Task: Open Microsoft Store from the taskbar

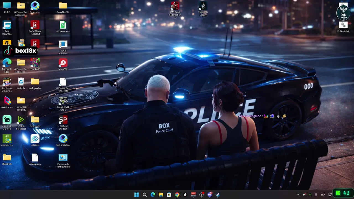Action: (169, 195)
